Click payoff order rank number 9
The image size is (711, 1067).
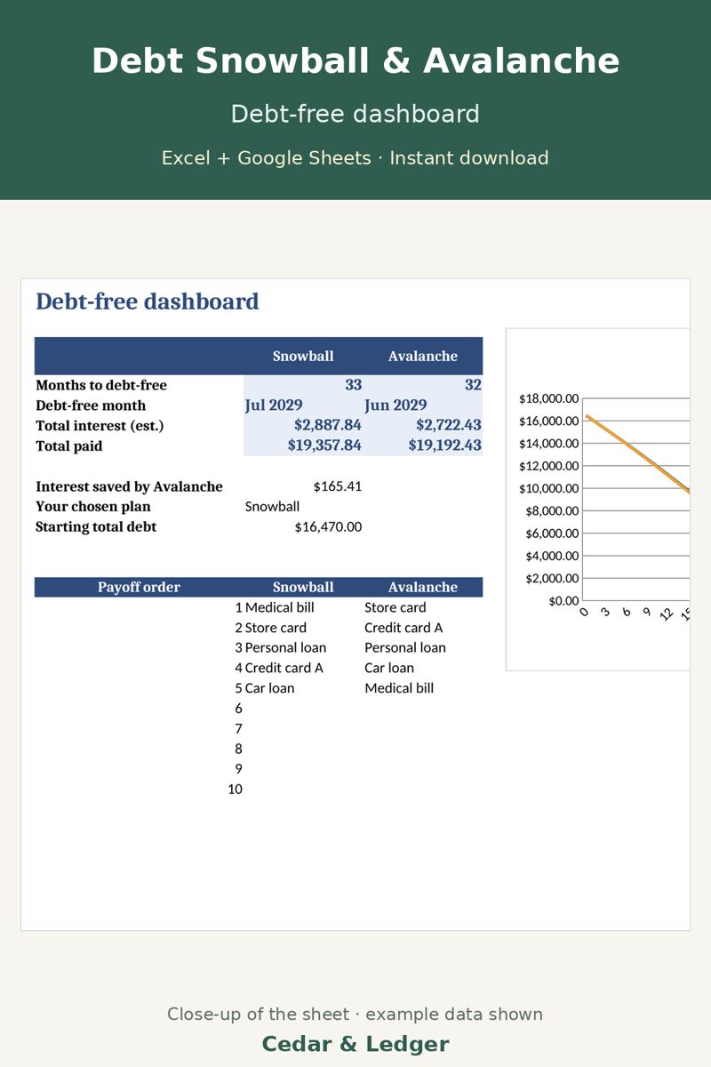[238, 769]
